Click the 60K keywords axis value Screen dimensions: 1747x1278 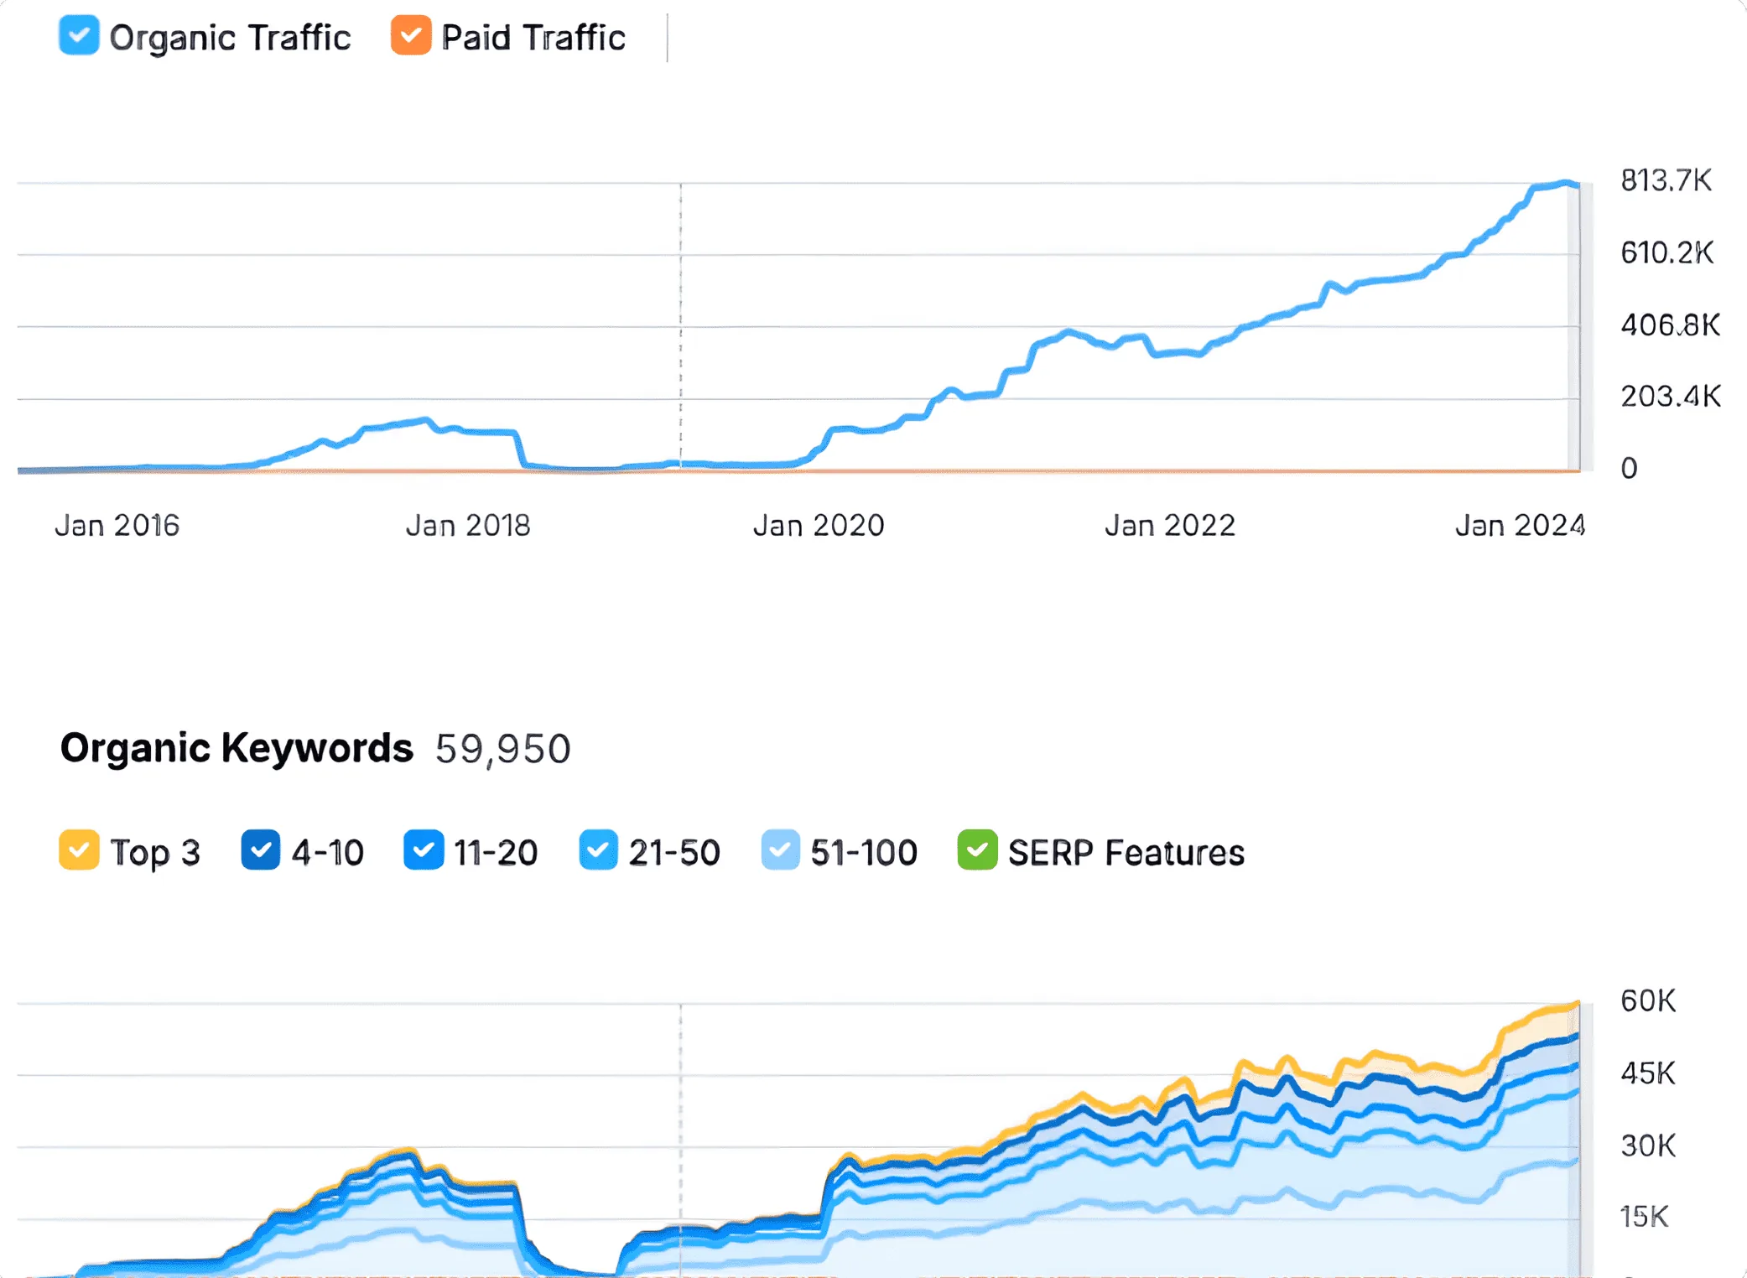point(1648,1001)
